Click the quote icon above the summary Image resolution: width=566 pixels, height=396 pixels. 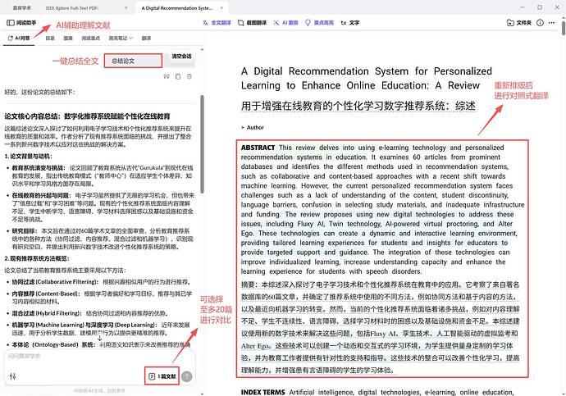pos(167,76)
